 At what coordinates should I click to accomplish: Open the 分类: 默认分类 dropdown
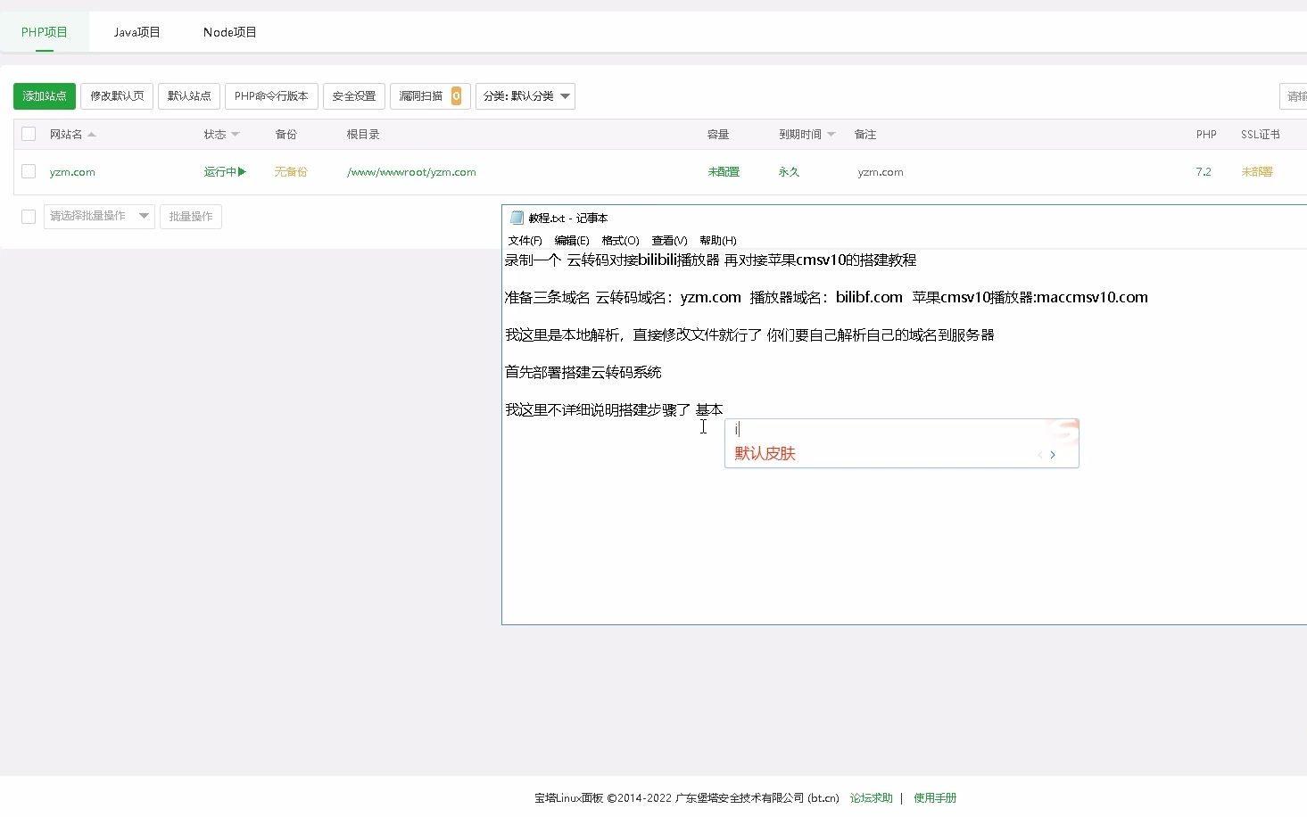coord(525,96)
